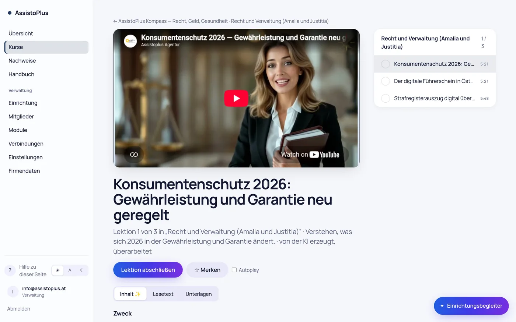Go to Einrichtung in the sidebar

46,103
